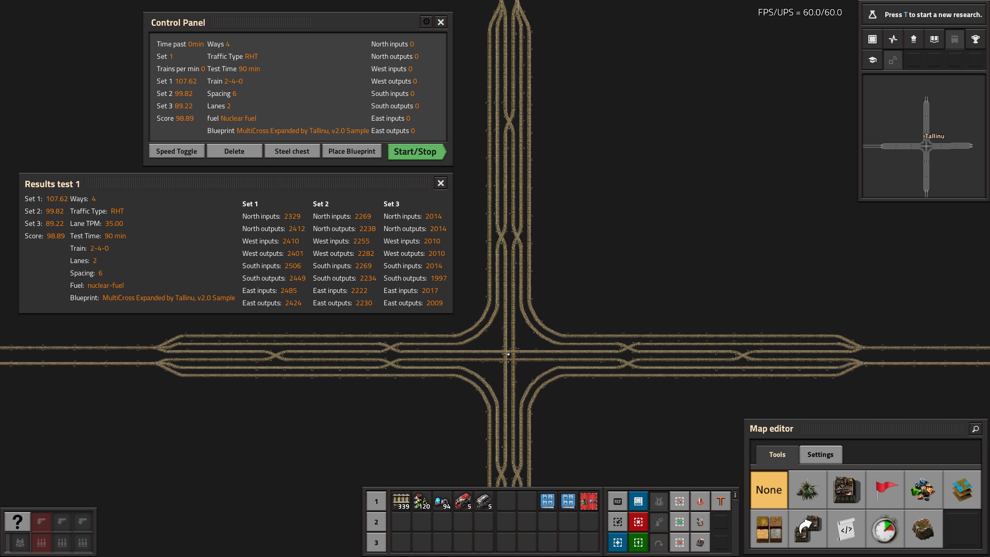Select the cliff rock tool
Viewport: 990px width, 557px height.
[923, 529]
